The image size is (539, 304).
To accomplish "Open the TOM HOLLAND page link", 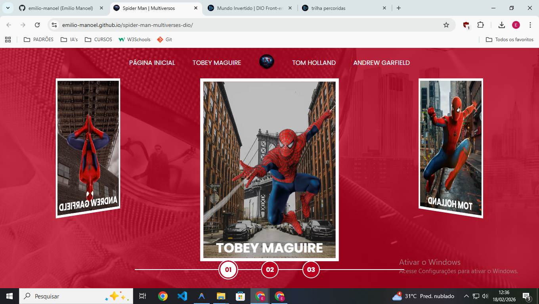I will (x=313, y=63).
